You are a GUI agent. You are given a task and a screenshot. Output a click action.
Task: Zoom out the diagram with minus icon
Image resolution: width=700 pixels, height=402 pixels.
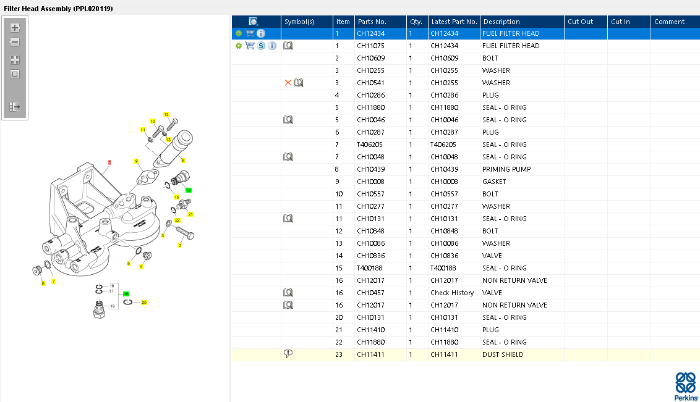click(x=15, y=42)
